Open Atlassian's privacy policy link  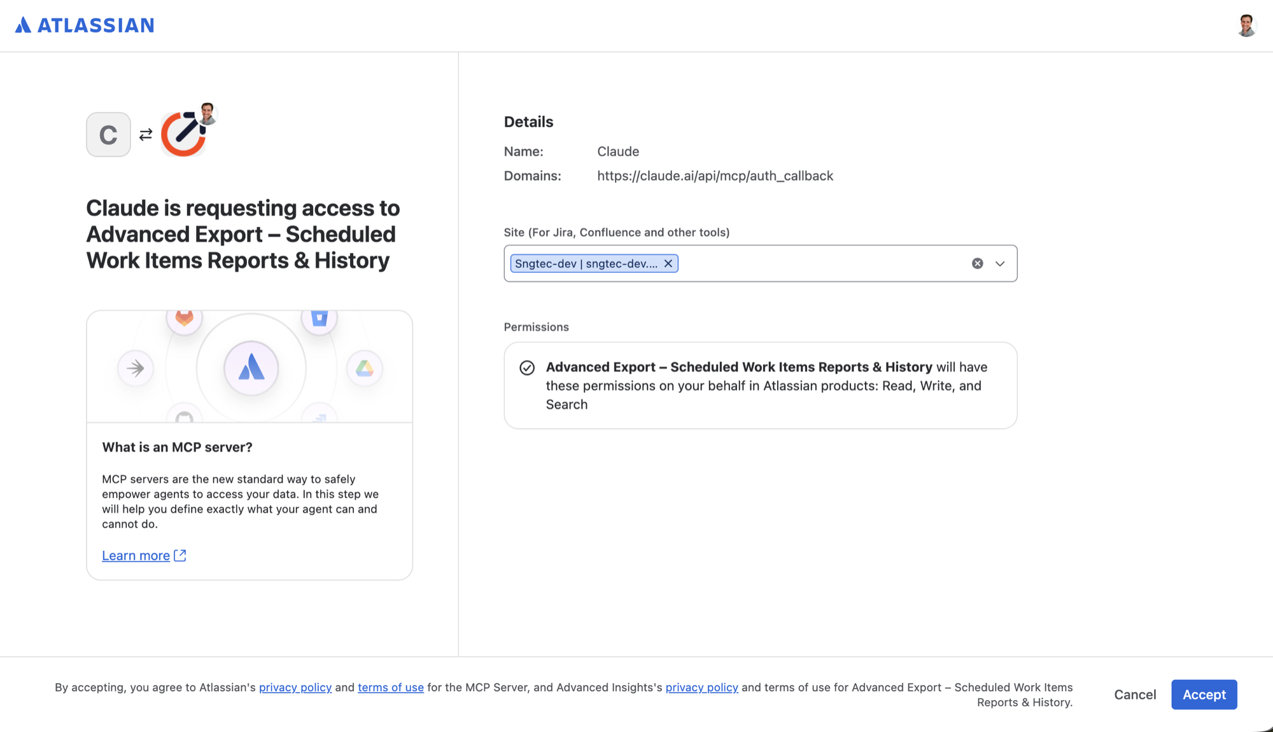(x=295, y=687)
